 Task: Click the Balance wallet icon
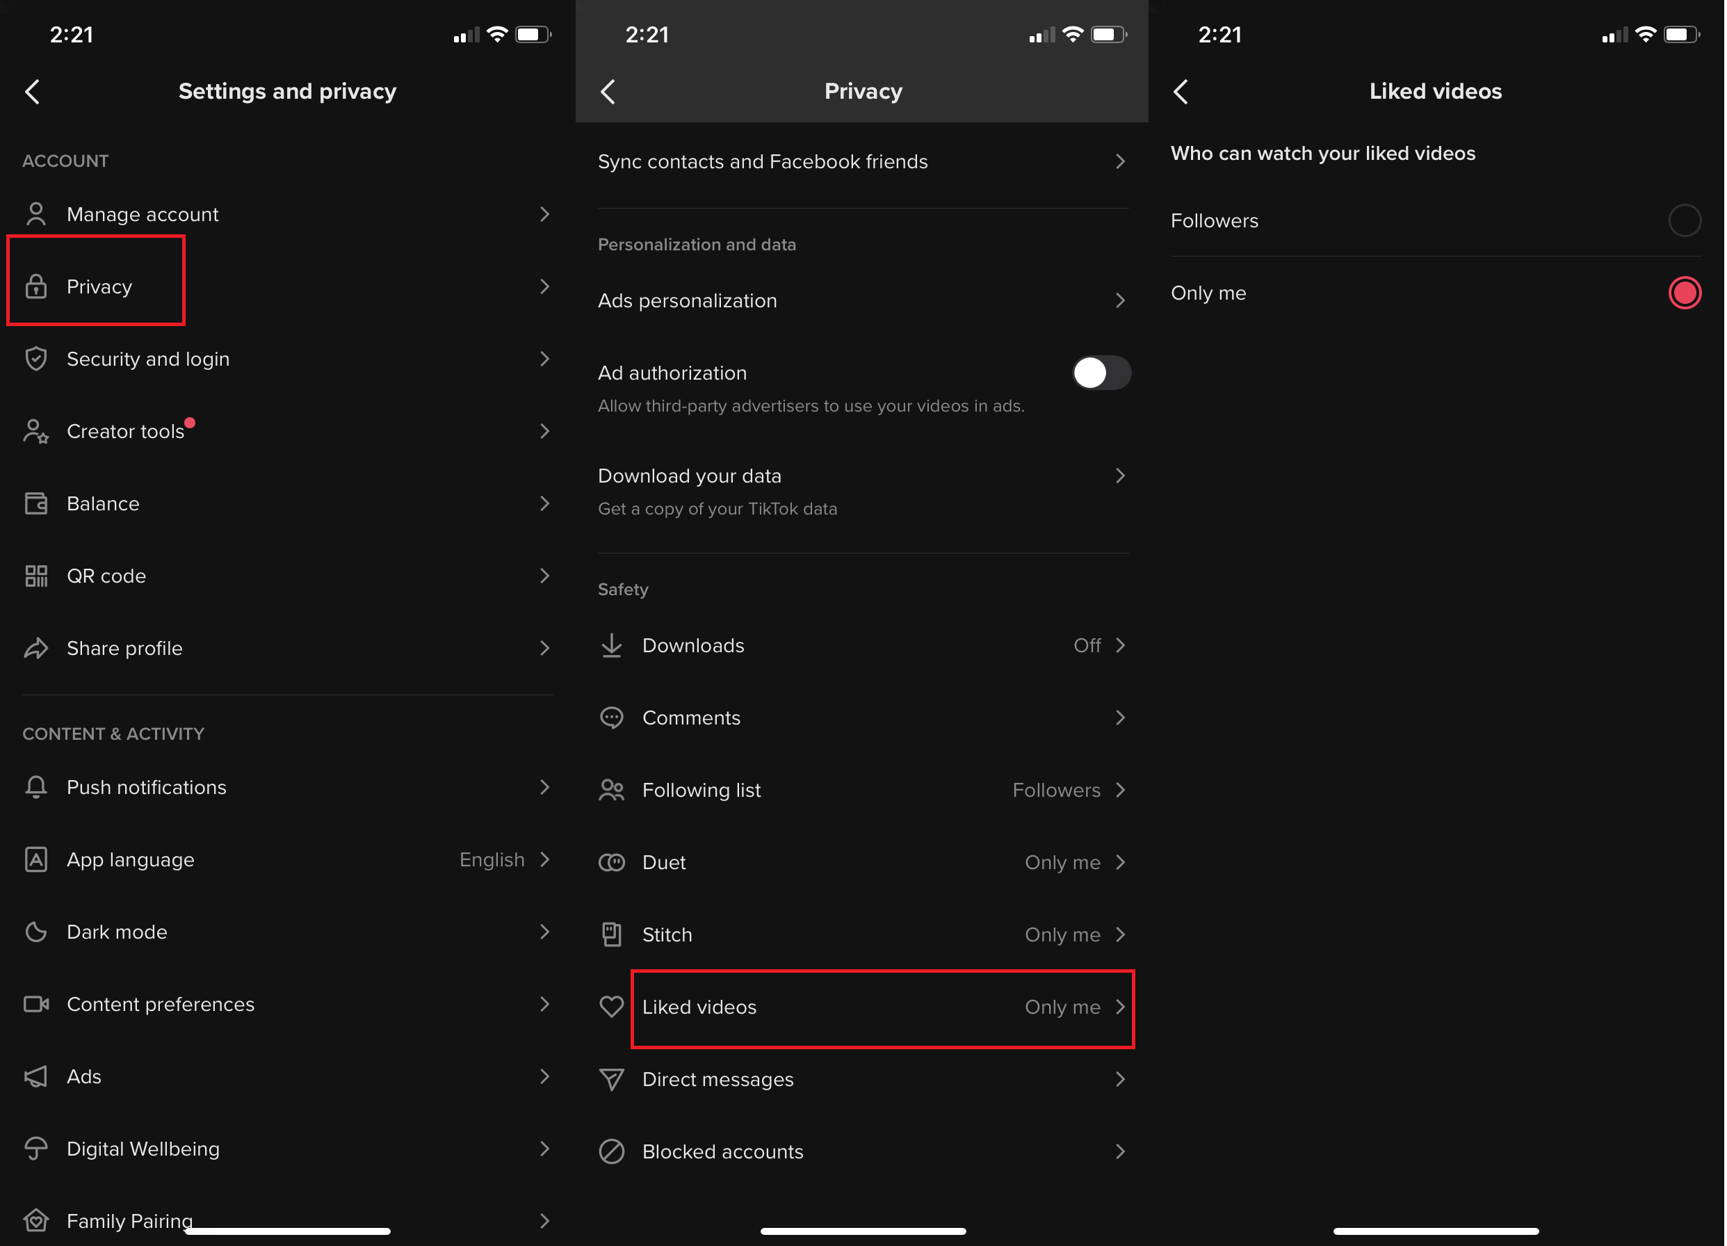(35, 503)
